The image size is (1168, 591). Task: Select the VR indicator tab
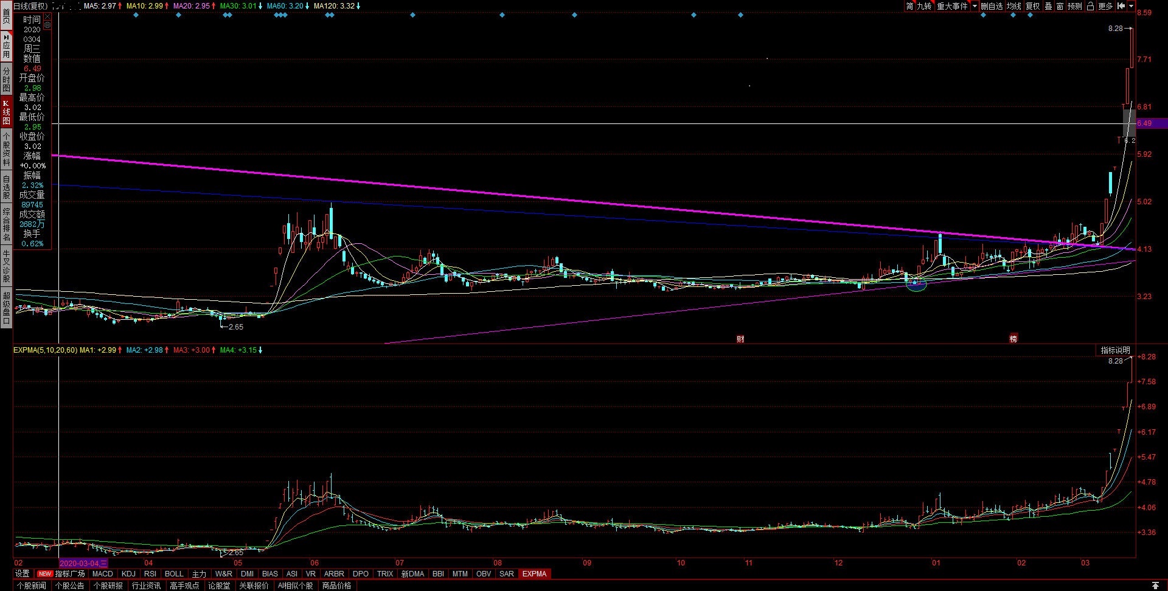pos(311,573)
